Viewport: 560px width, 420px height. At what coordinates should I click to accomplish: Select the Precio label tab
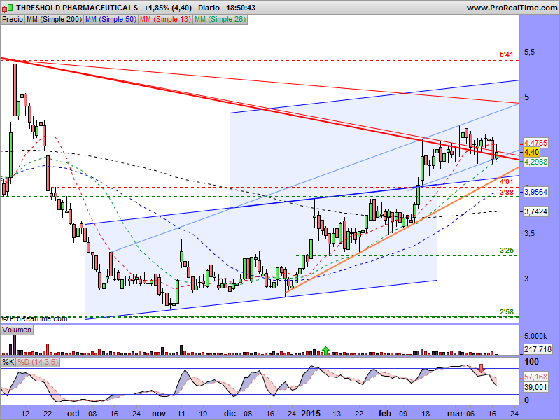13,20
